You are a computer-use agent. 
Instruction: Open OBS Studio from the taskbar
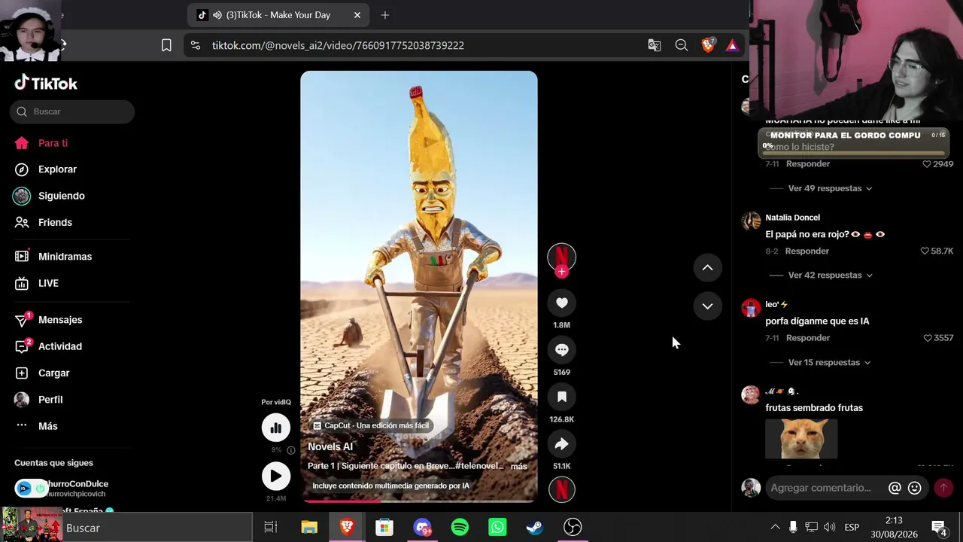point(573,528)
